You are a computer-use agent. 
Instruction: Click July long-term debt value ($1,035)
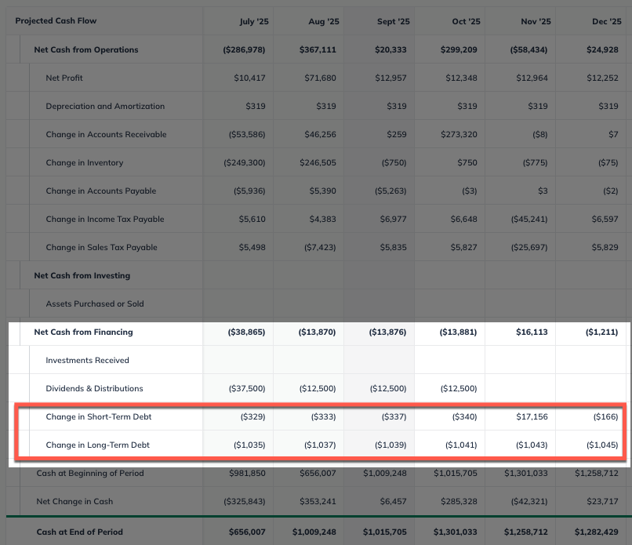point(249,445)
